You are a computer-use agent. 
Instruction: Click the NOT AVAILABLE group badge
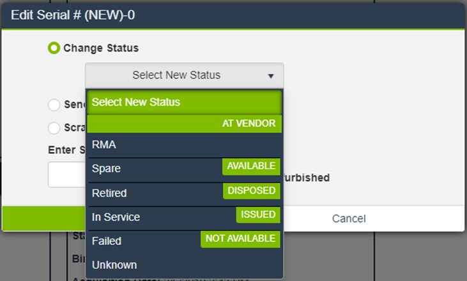pos(240,239)
